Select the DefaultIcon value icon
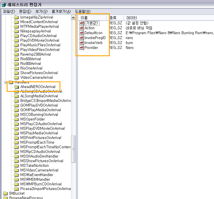Screen dimensions: 214x199 click(82, 33)
